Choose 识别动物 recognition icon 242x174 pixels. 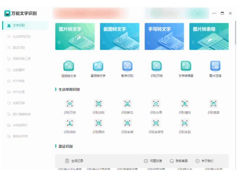pyautogui.click(x=99, y=104)
